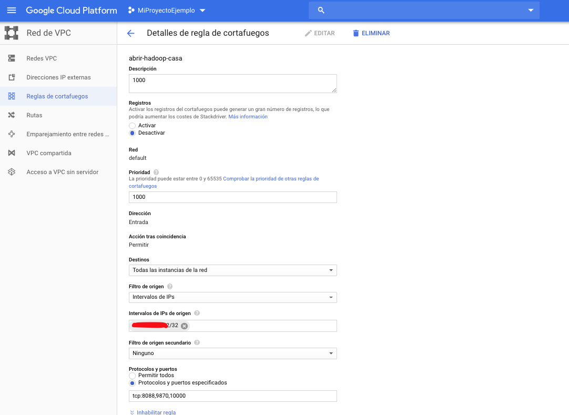569x415 pixels.
Task: Click the VPC compartida icon
Action: pyautogui.click(x=12, y=153)
